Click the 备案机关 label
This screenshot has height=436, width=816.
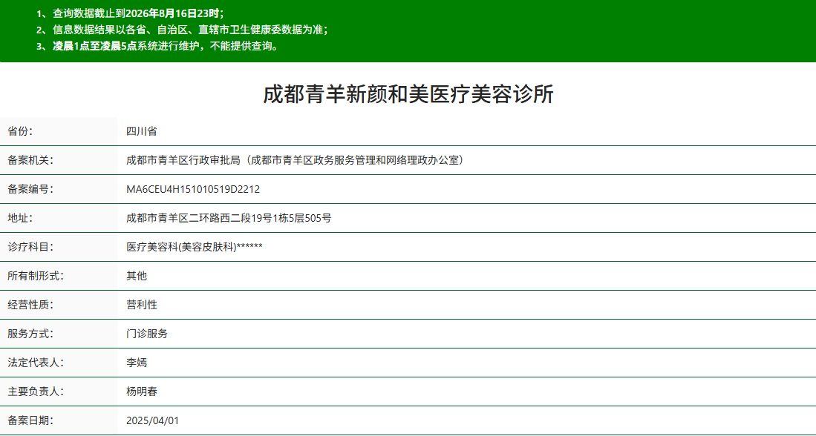[30, 160]
